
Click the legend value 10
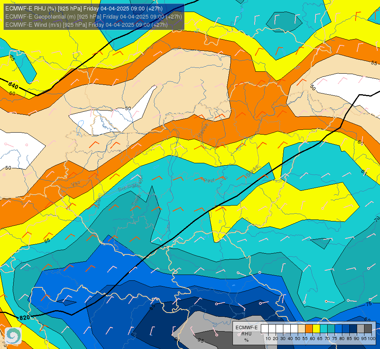pos(268,339)
